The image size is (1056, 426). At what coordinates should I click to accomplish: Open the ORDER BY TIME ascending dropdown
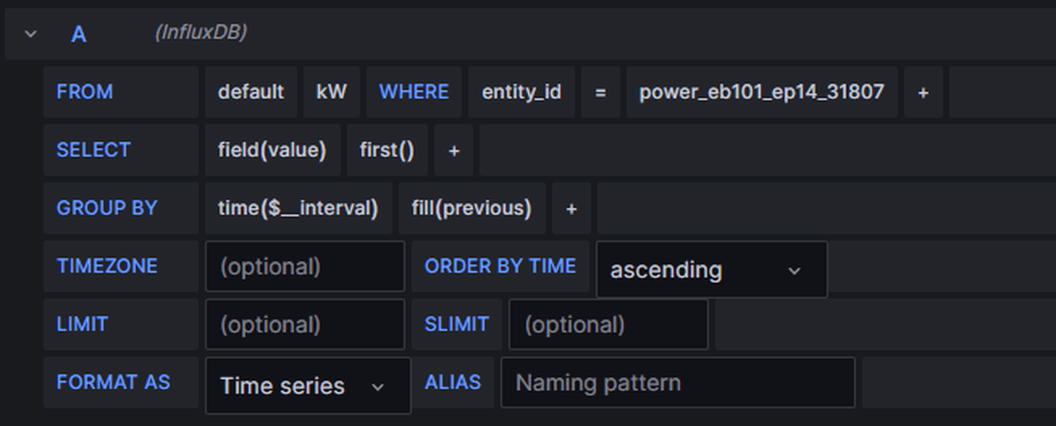(x=711, y=270)
